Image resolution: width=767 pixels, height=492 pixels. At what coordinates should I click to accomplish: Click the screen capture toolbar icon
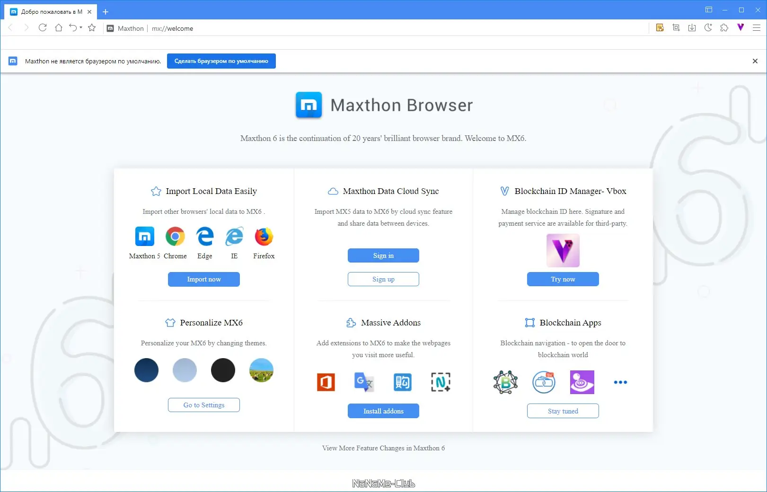(x=676, y=28)
